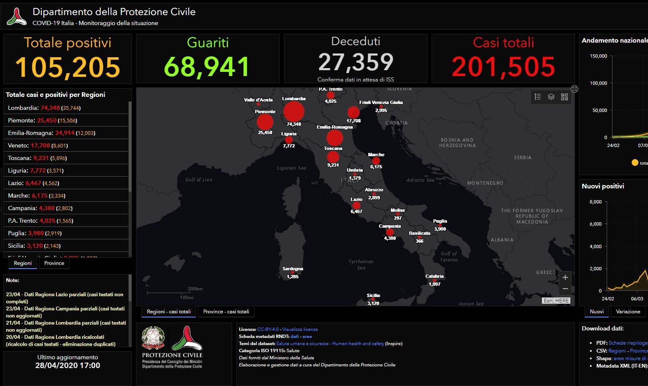Click the Protezione Civile logo in header
This screenshot has height=386, width=648.
(x=17, y=16)
